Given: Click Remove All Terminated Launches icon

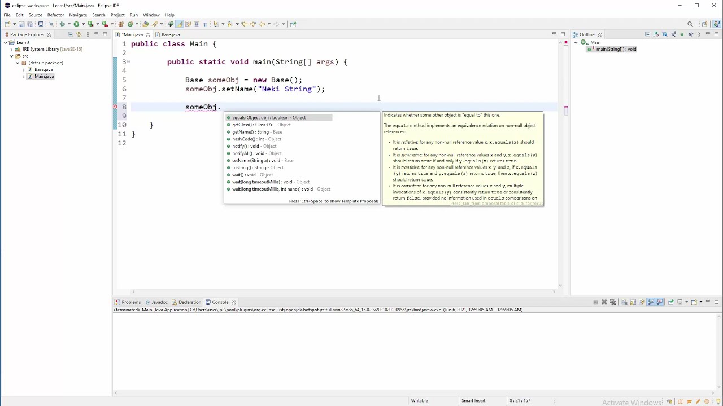Looking at the screenshot, I should (613, 302).
